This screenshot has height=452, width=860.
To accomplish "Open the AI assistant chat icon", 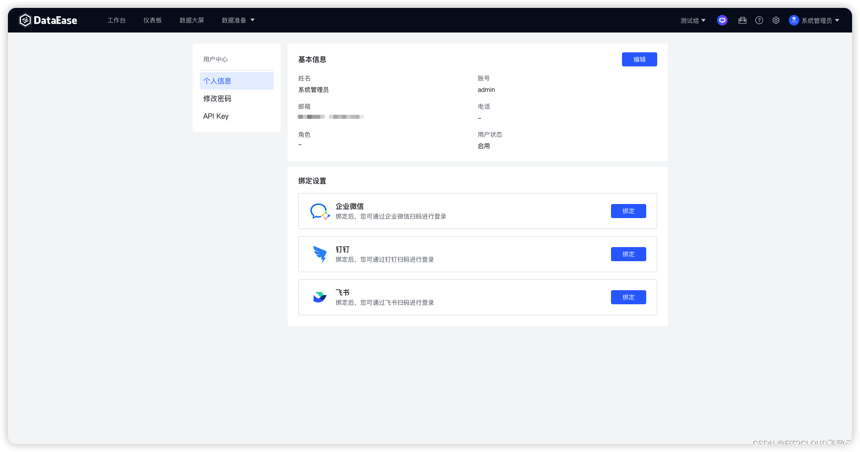I will click(722, 20).
